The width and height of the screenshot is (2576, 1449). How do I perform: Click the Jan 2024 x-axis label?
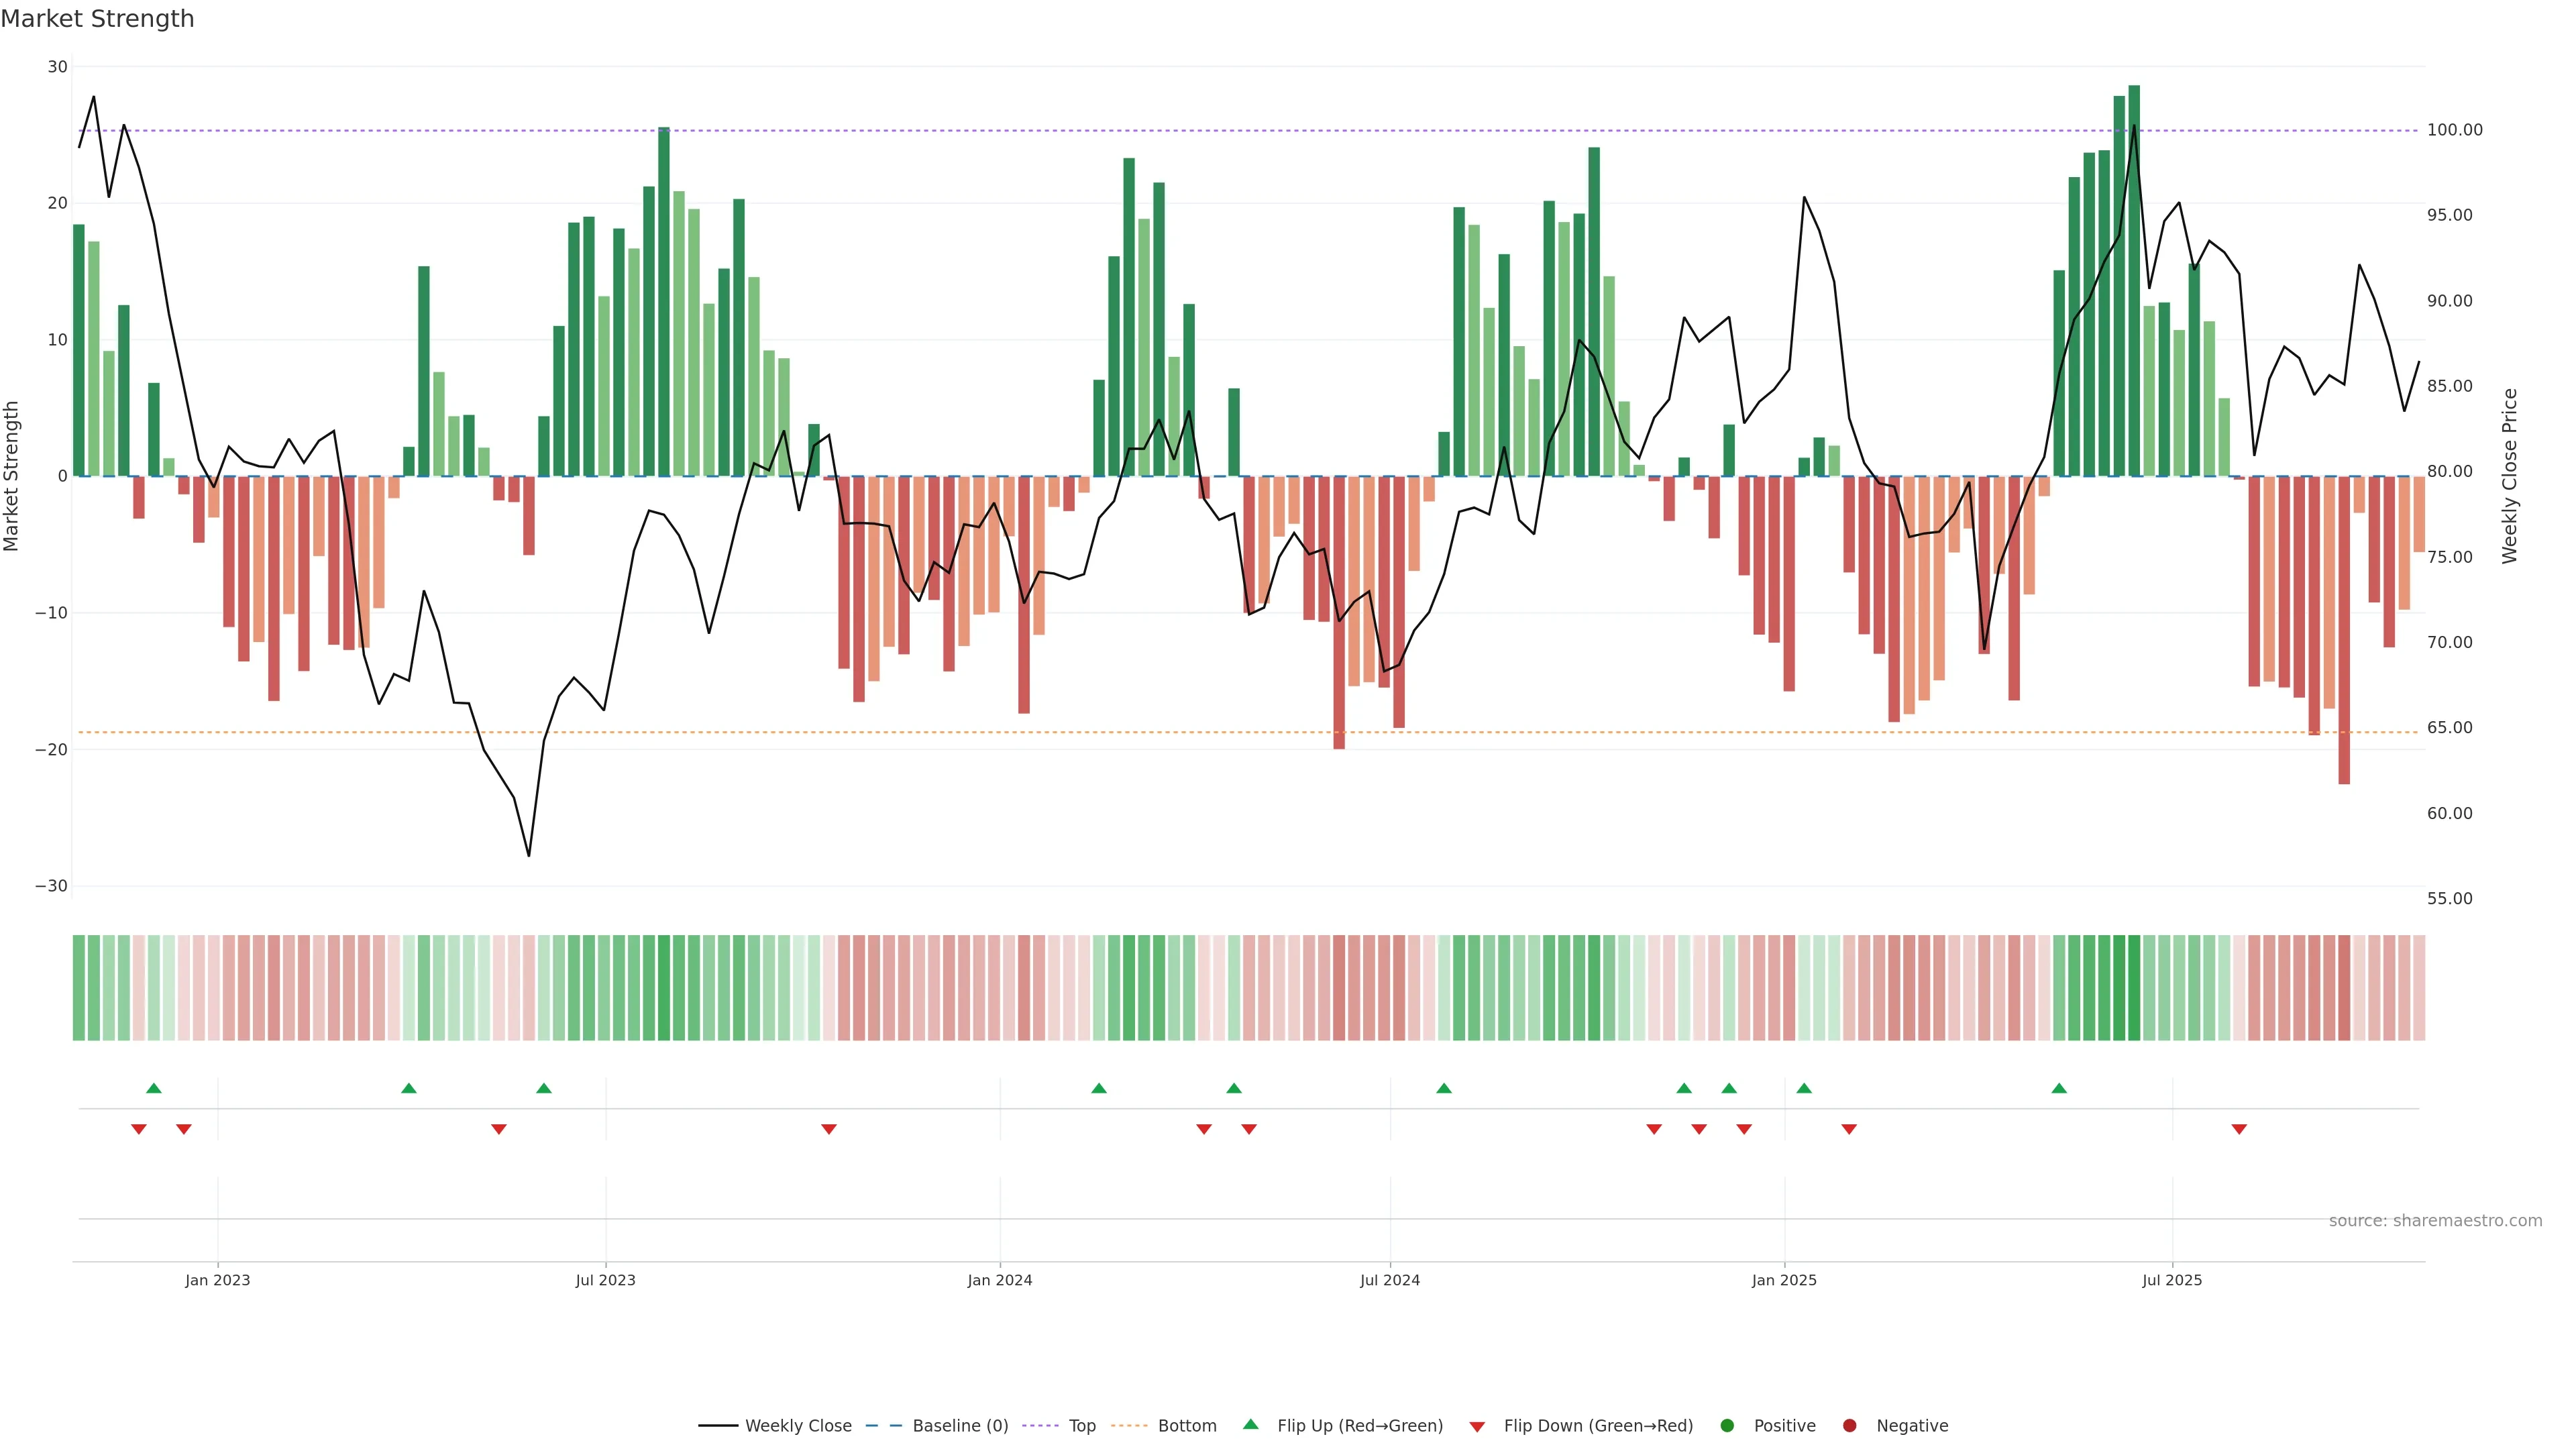click(x=1000, y=1280)
